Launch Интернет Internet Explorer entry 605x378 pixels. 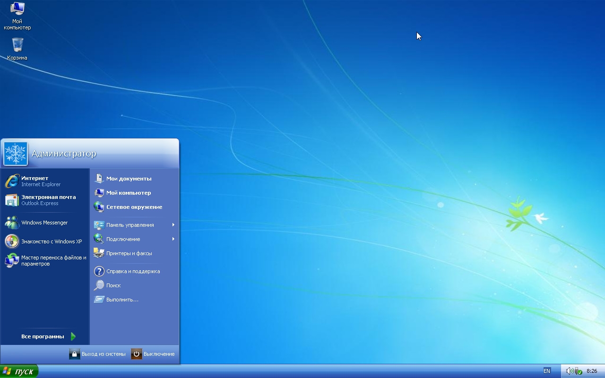pos(45,181)
